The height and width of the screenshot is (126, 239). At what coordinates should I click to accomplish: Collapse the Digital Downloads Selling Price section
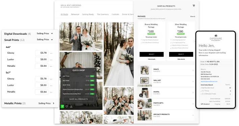pyautogui.click(x=52, y=34)
